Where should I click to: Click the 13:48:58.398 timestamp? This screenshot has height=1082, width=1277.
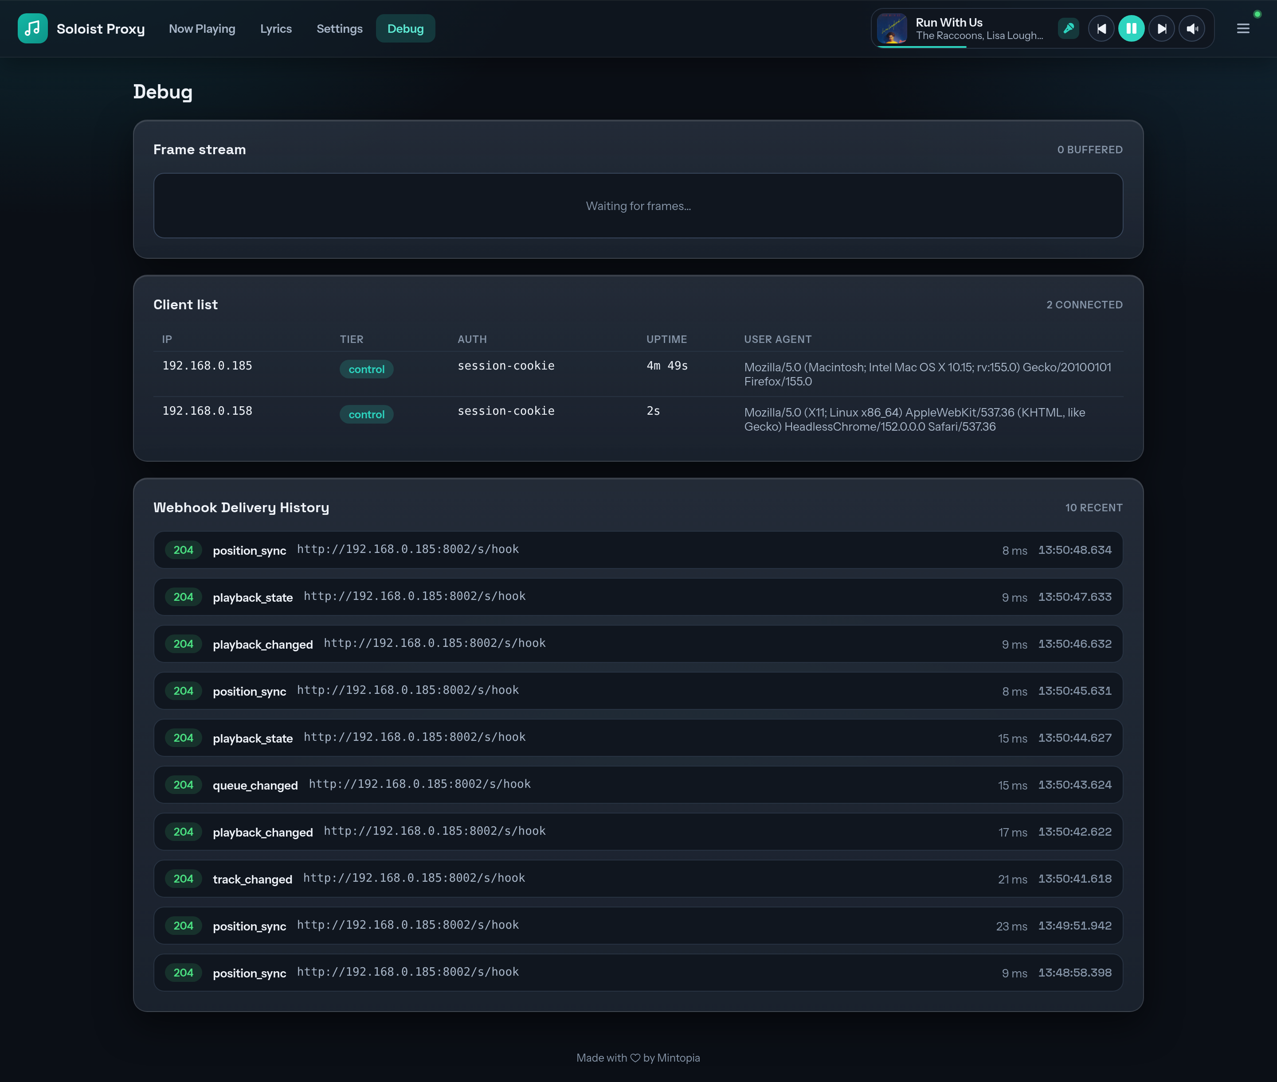click(1075, 973)
